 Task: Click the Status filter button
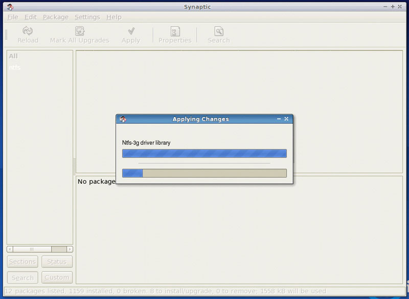coord(57,262)
